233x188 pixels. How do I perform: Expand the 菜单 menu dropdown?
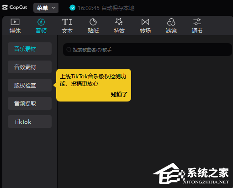click(46, 8)
